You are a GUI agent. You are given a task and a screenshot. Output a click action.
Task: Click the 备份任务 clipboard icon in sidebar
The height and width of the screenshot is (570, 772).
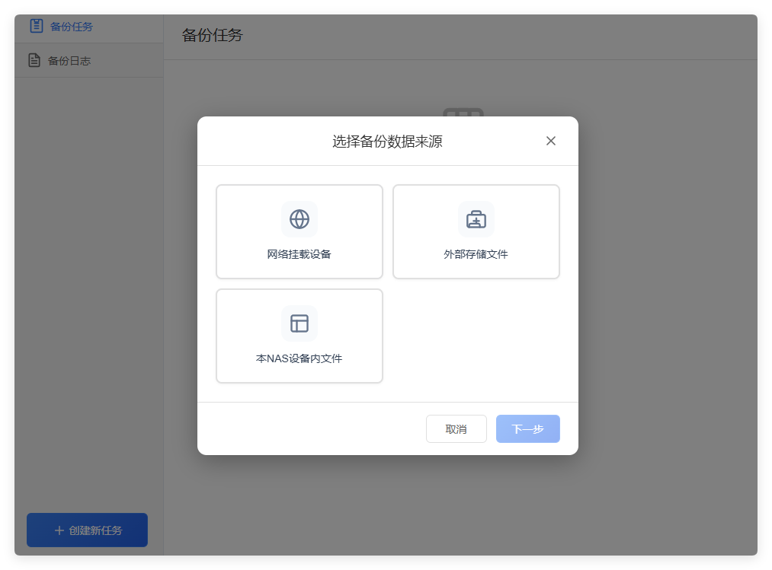[x=36, y=26]
